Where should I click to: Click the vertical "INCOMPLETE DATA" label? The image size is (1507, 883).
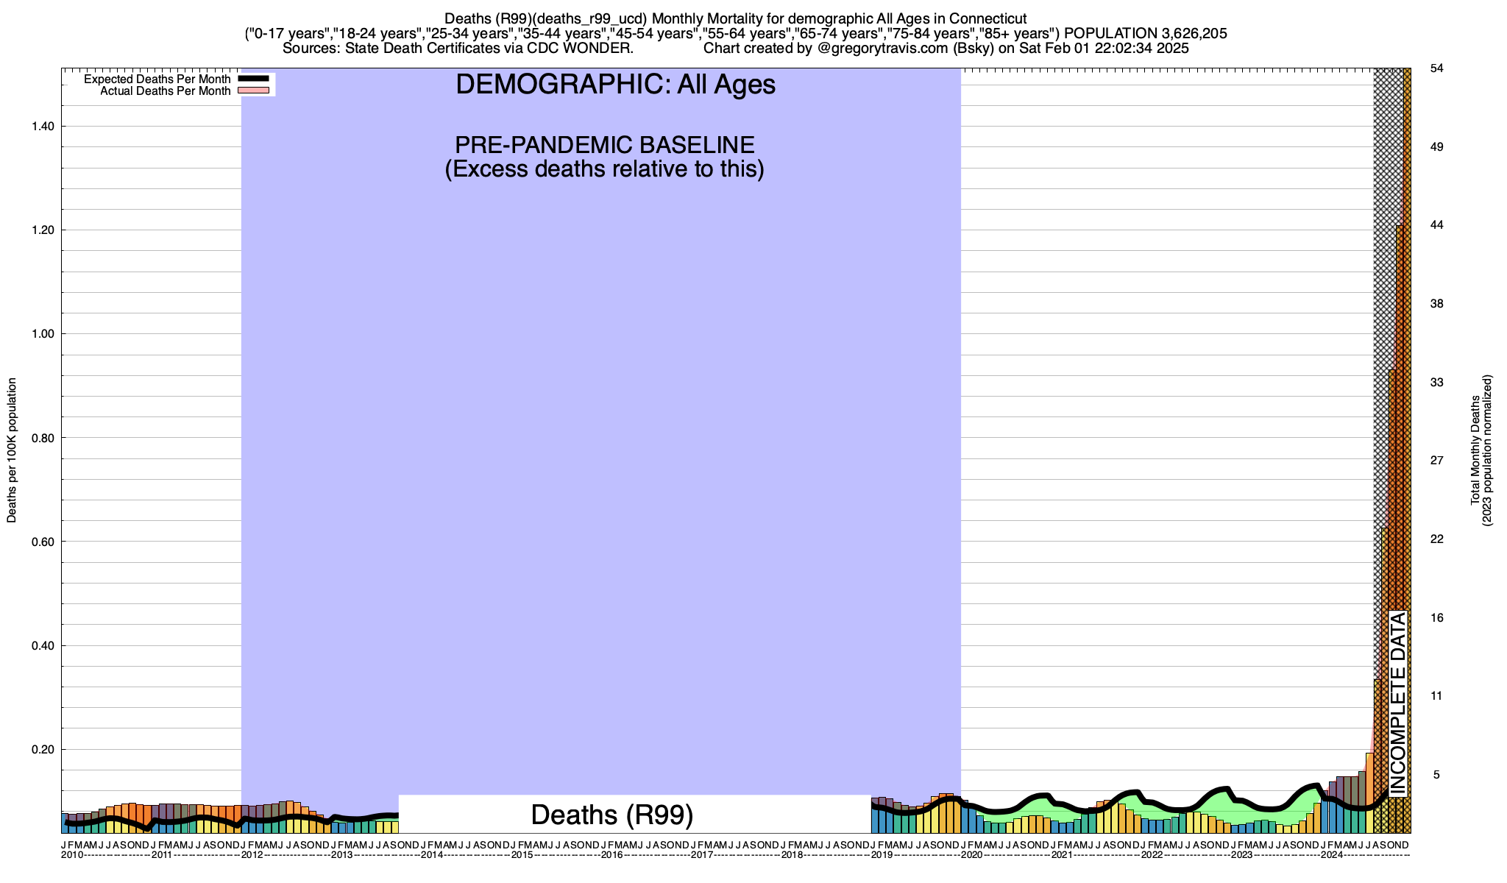click(1398, 703)
